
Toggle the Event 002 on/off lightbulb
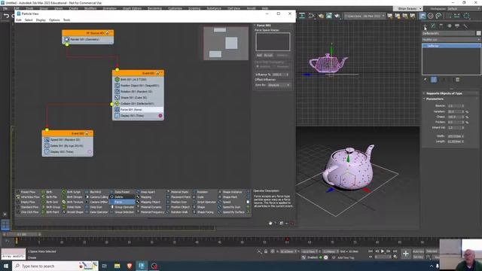[87, 133]
